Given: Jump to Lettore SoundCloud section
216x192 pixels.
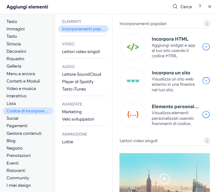Looking at the screenshot, I should (x=82, y=74).
